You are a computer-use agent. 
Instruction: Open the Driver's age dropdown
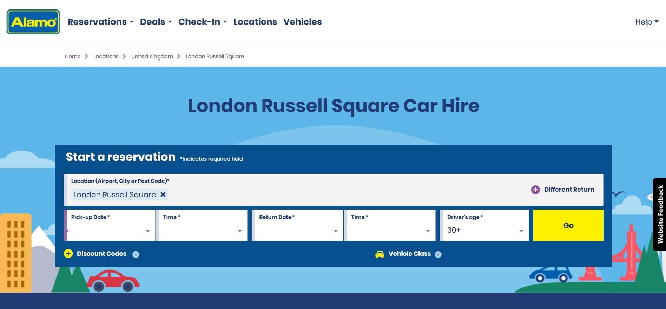point(484,225)
